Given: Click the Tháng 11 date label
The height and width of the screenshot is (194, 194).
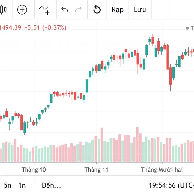Looking at the screenshot, I should [96, 170].
